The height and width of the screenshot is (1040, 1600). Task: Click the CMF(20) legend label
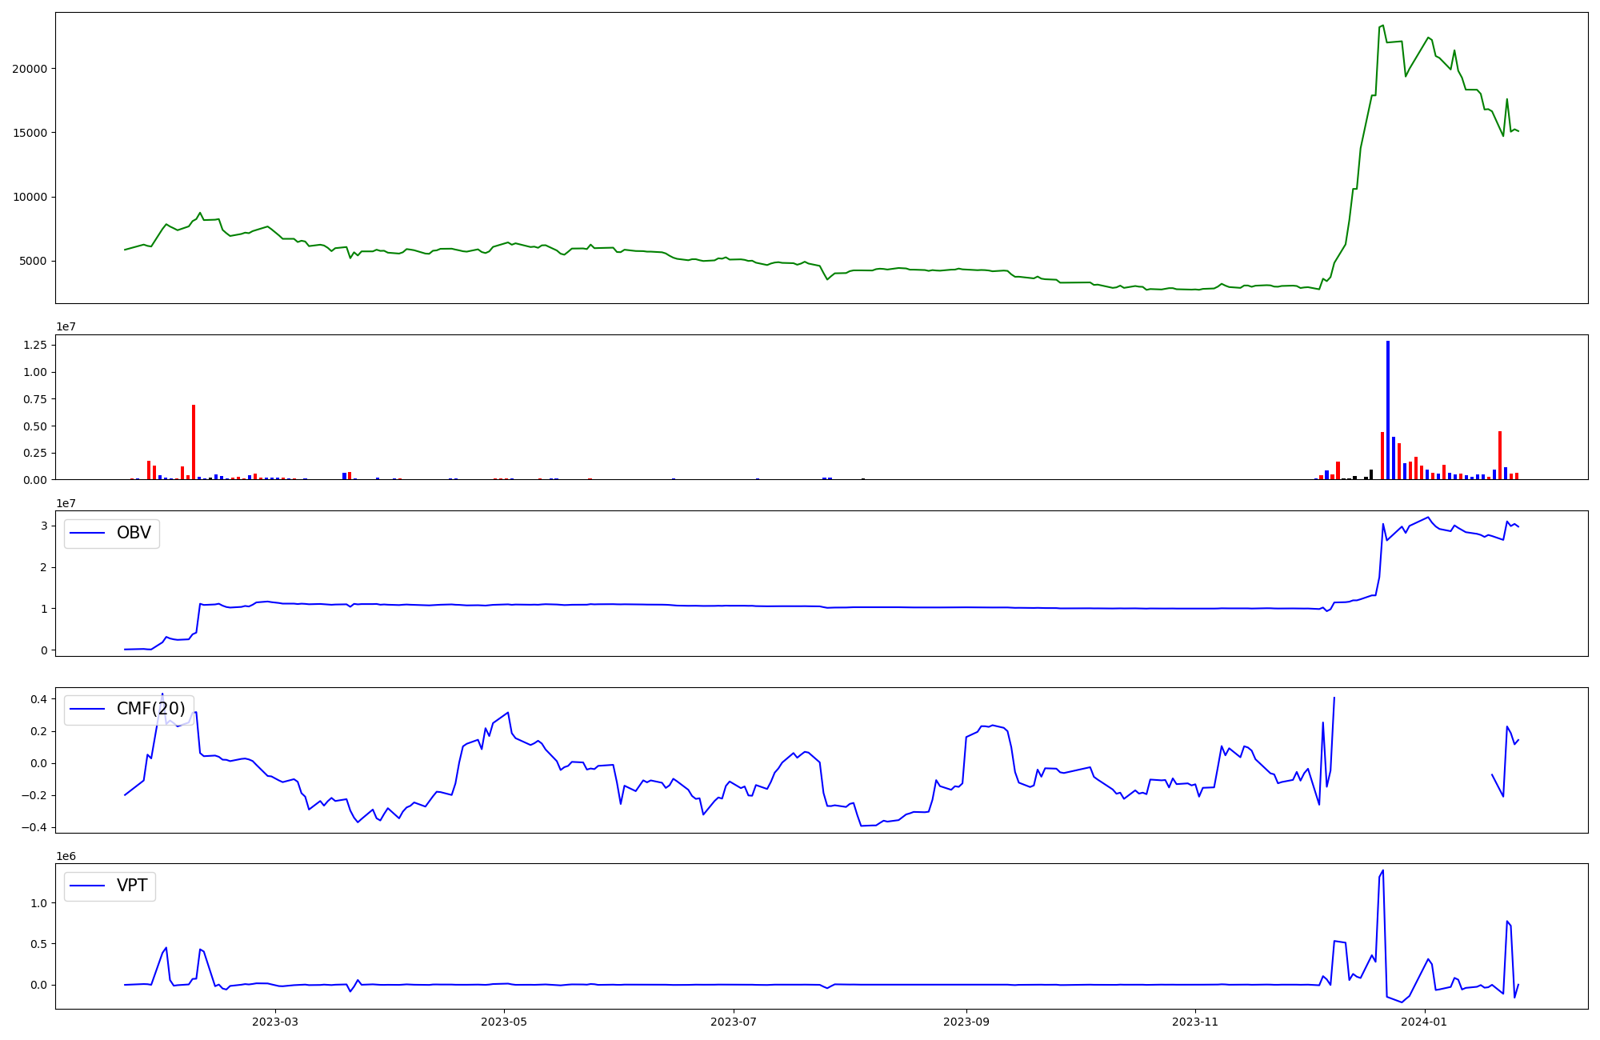tap(150, 709)
